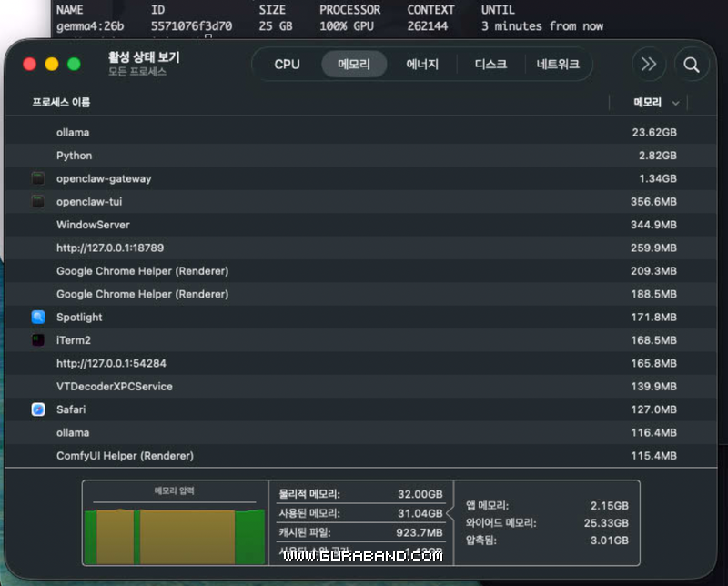The width and height of the screenshot is (728, 586).
Task: Toggle sort order on 메모리 column header
Action: (x=648, y=103)
